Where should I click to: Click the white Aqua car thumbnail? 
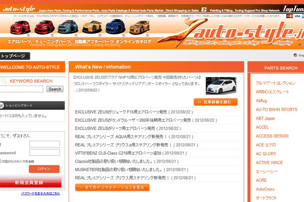point(221,86)
